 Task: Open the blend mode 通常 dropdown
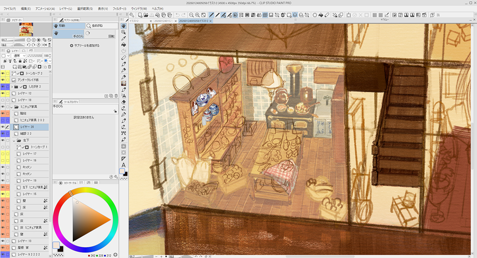[x=19, y=56]
